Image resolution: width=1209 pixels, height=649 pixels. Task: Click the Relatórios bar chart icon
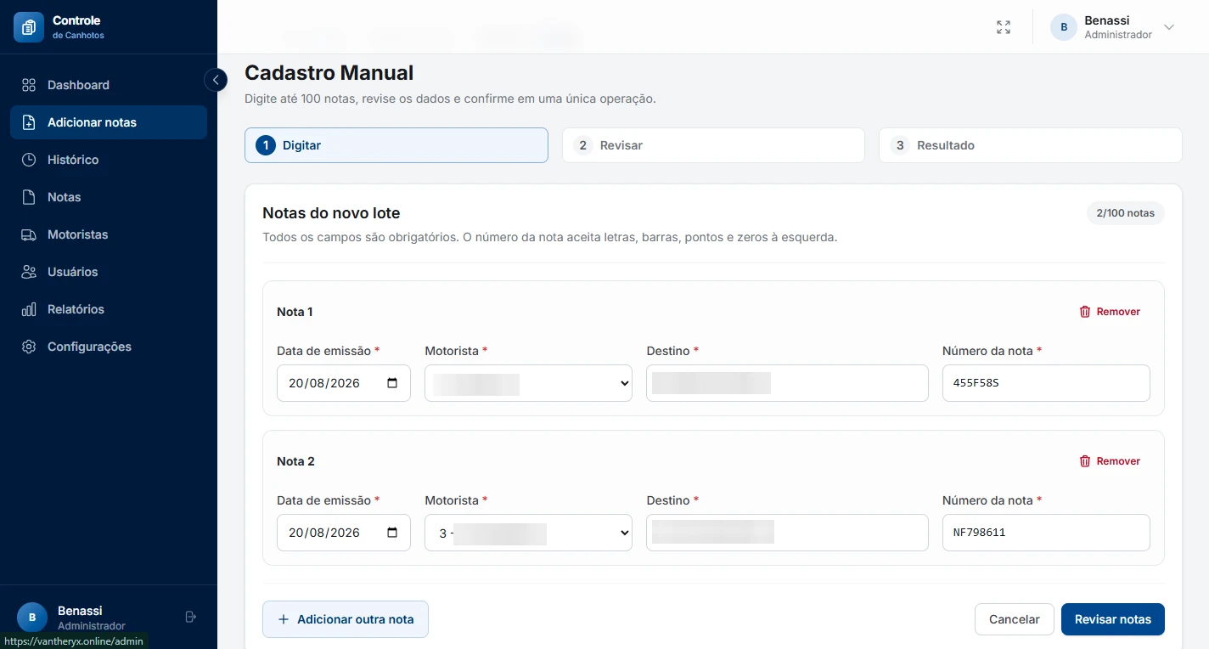coord(29,309)
